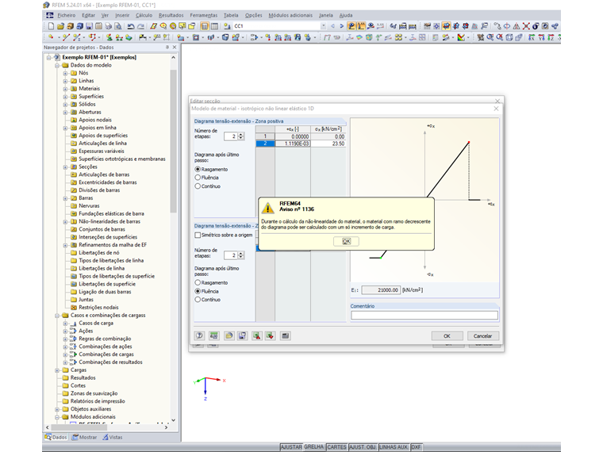Open a file with the folder icon
Image resolution: width=603 pixels, height=452 pixels.
coord(60,26)
